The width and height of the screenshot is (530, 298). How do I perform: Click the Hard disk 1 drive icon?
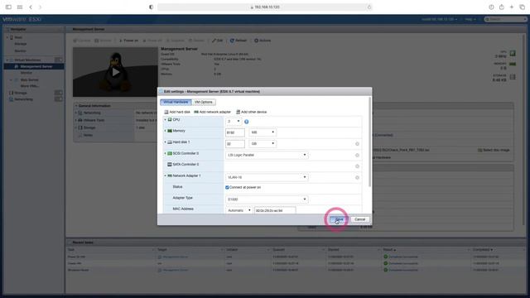tap(170, 142)
